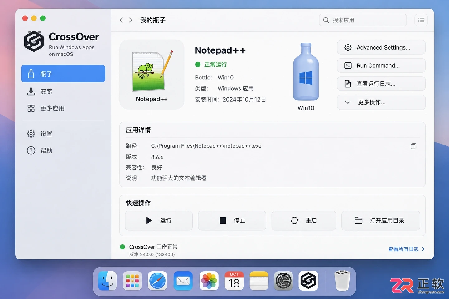Open the 安装 install section
Screen dimensions: 449x299
[63, 91]
